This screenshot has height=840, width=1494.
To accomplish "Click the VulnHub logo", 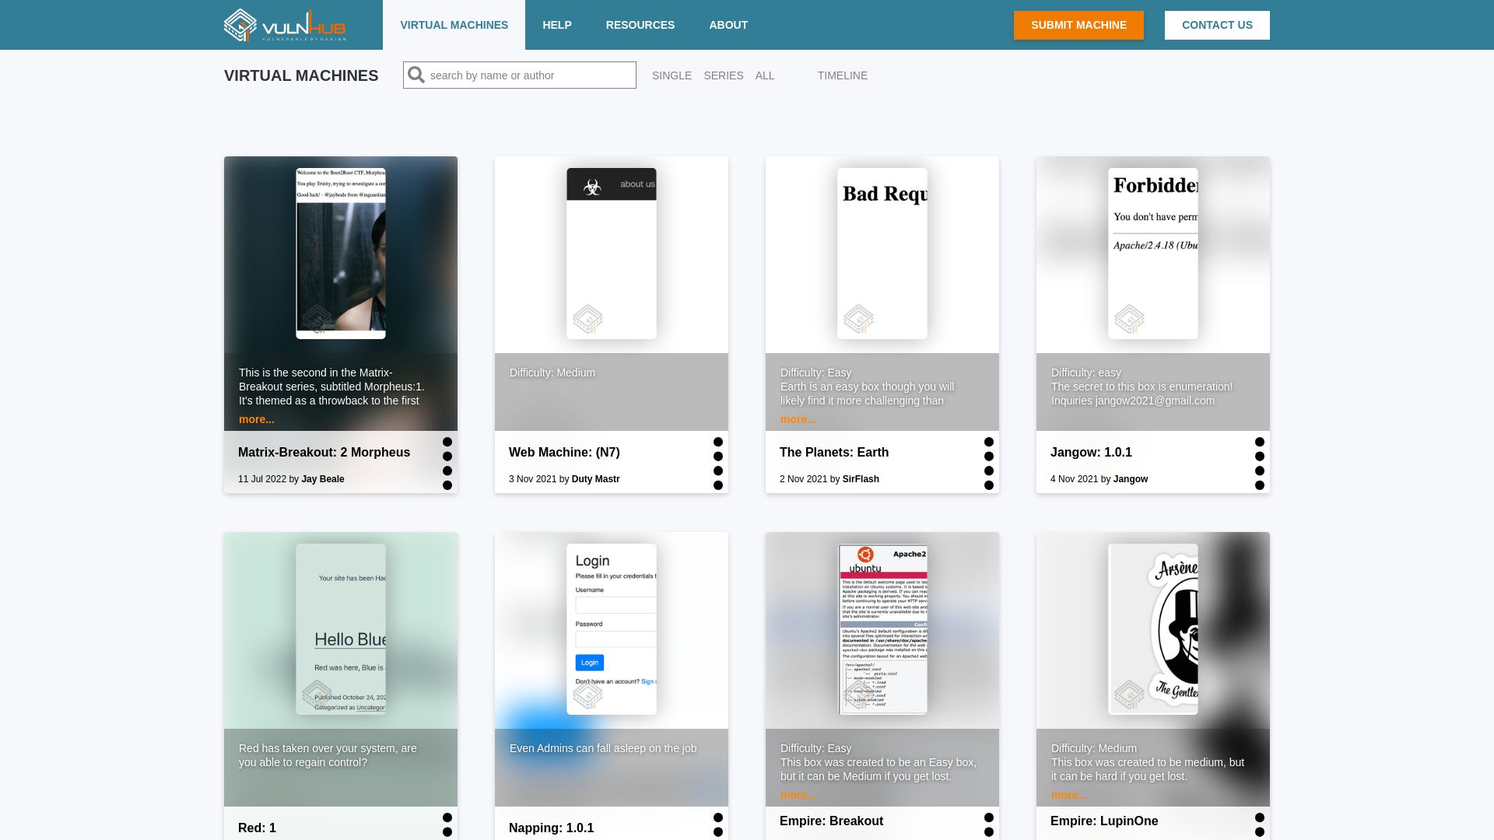I will tap(285, 25).
